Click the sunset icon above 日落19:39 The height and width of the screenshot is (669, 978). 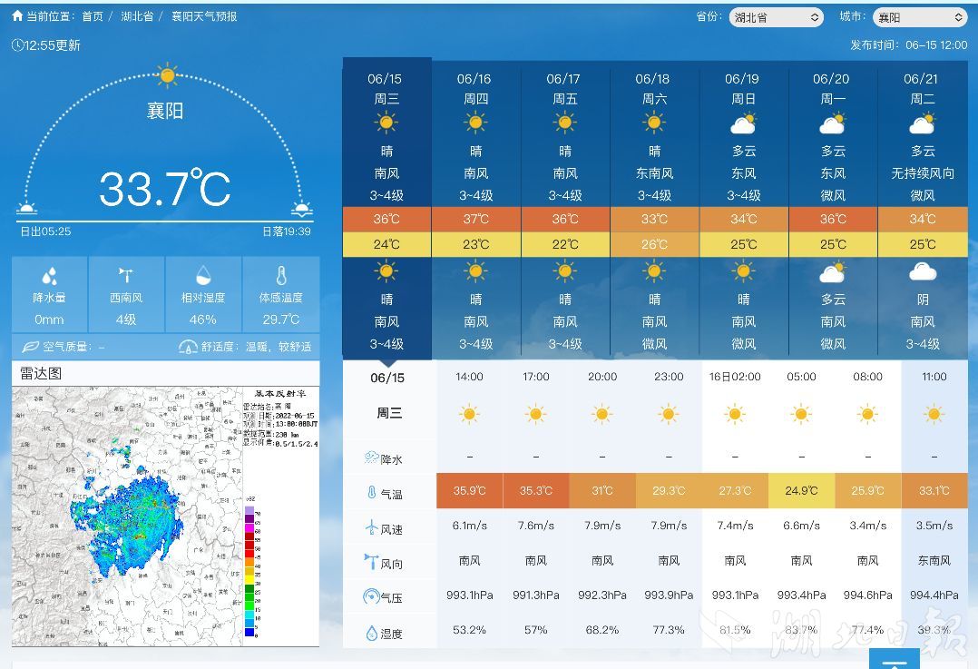pos(302,209)
